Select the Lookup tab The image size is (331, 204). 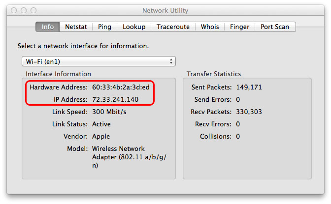coord(134,27)
